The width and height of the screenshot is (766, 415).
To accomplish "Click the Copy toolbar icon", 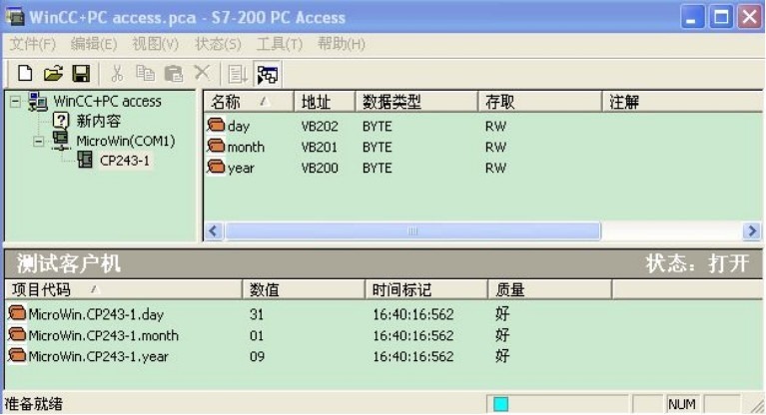I will click(x=145, y=73).
